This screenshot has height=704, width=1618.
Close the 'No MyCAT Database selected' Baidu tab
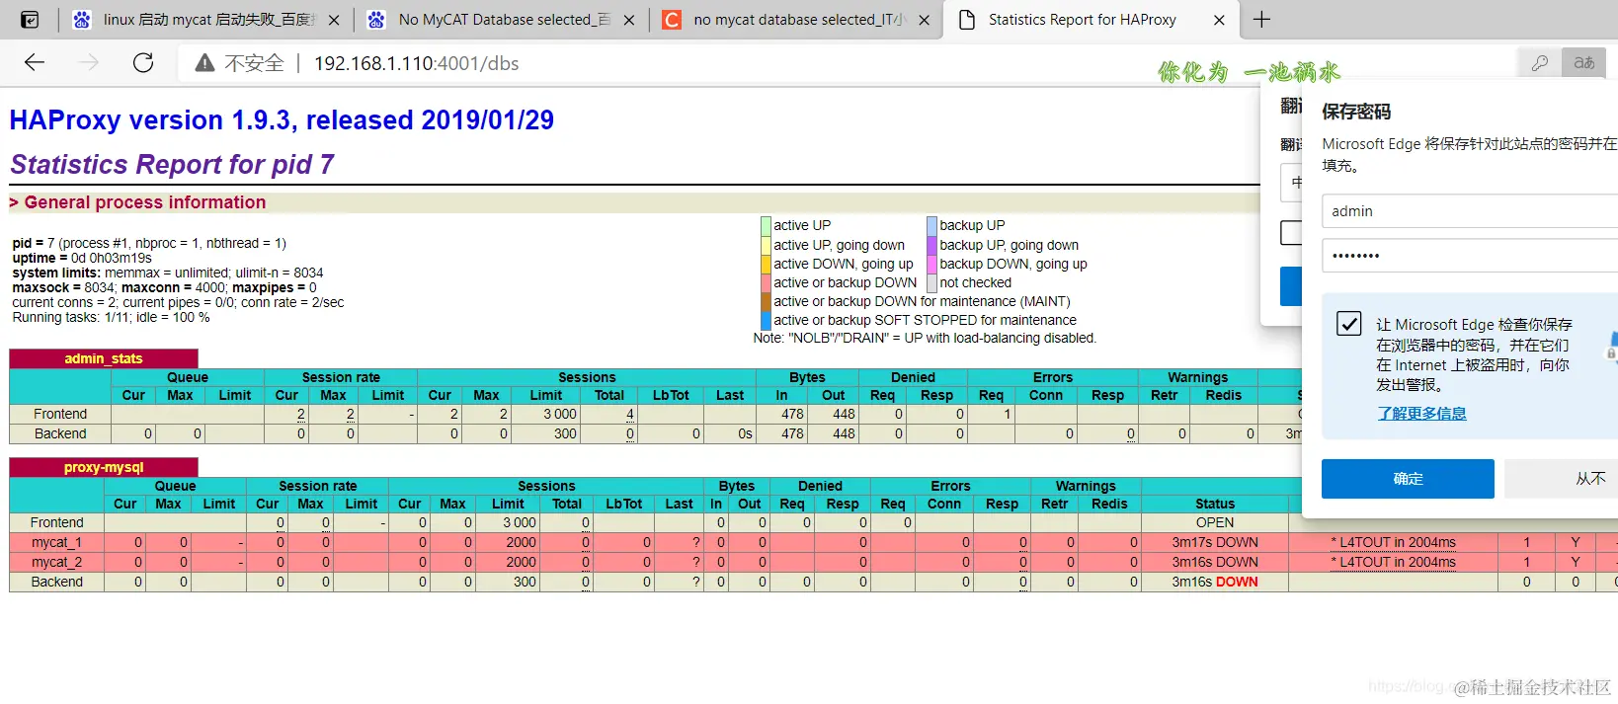[629, 20]
